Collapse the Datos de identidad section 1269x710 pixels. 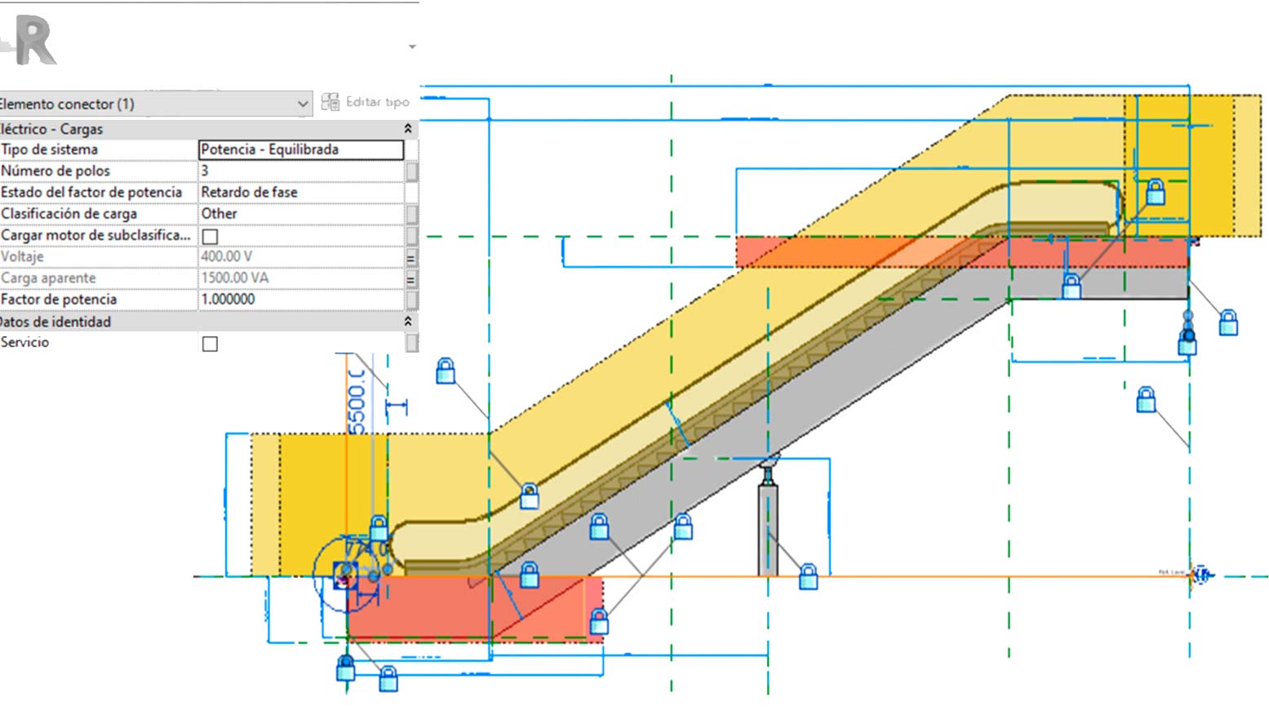point(408,322)
